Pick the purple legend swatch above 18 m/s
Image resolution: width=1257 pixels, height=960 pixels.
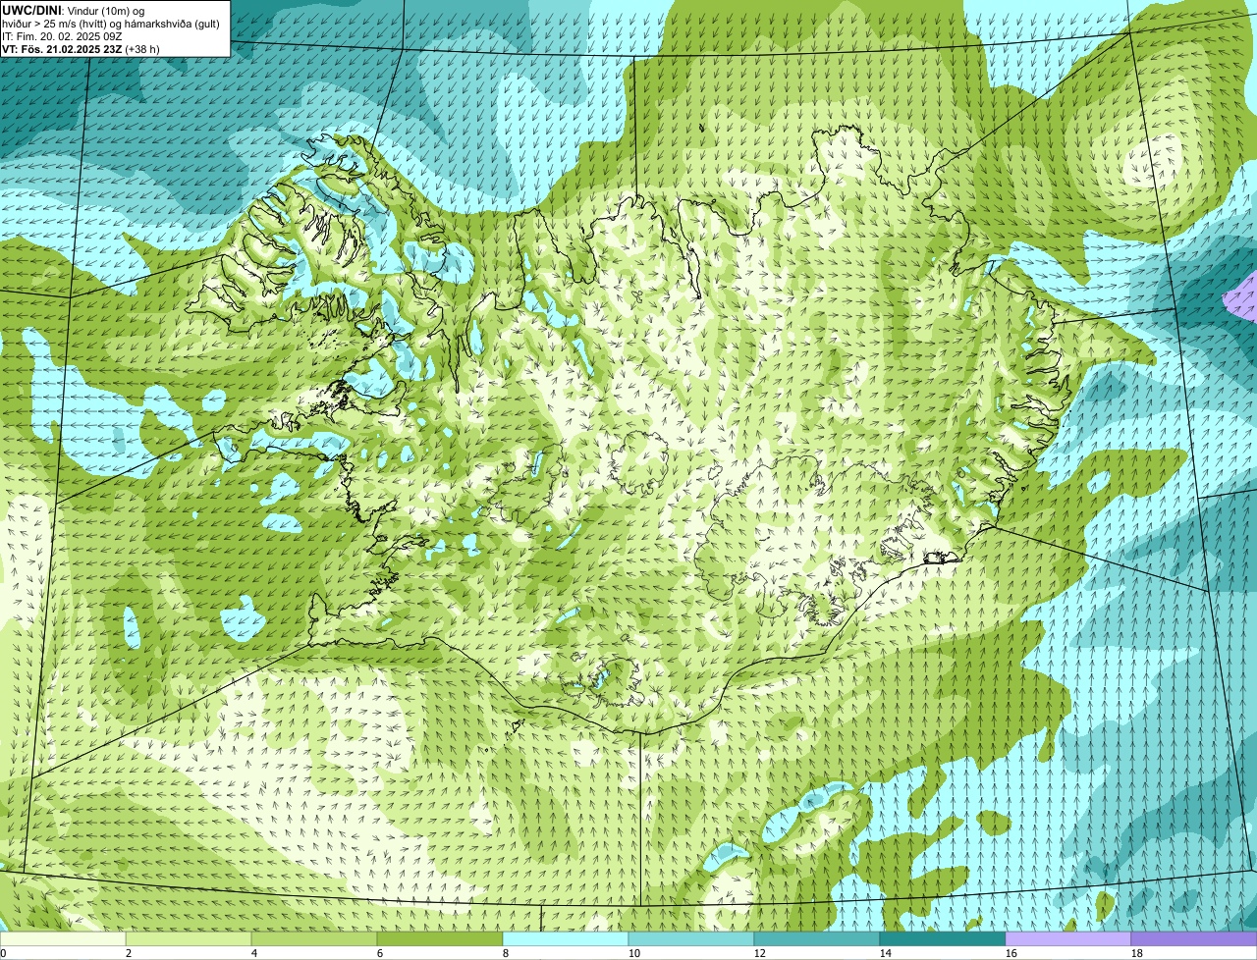(1194, 938)
